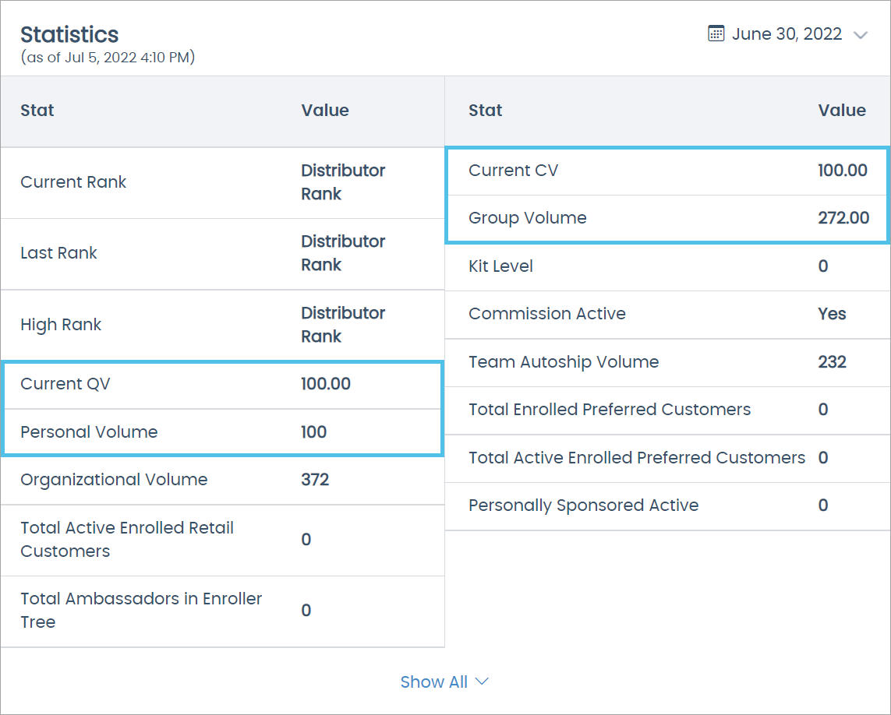This screenshot has height=715, width=891.
Task: Open the June 30, 2022 date dropdown
Action: (x=787, y=34)
